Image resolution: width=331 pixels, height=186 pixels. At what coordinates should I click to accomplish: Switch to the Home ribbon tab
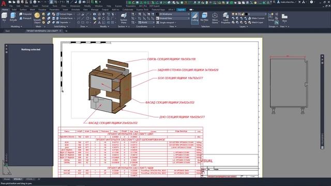[x=5, y=10]
